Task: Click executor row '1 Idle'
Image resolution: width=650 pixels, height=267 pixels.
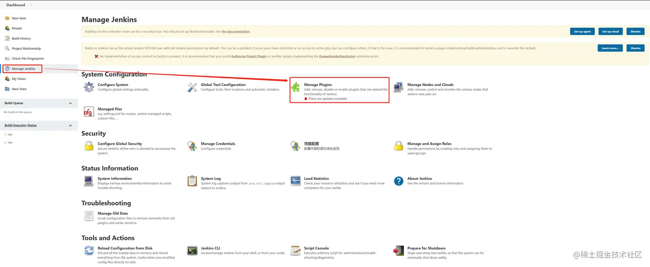Action: [9, 135]
